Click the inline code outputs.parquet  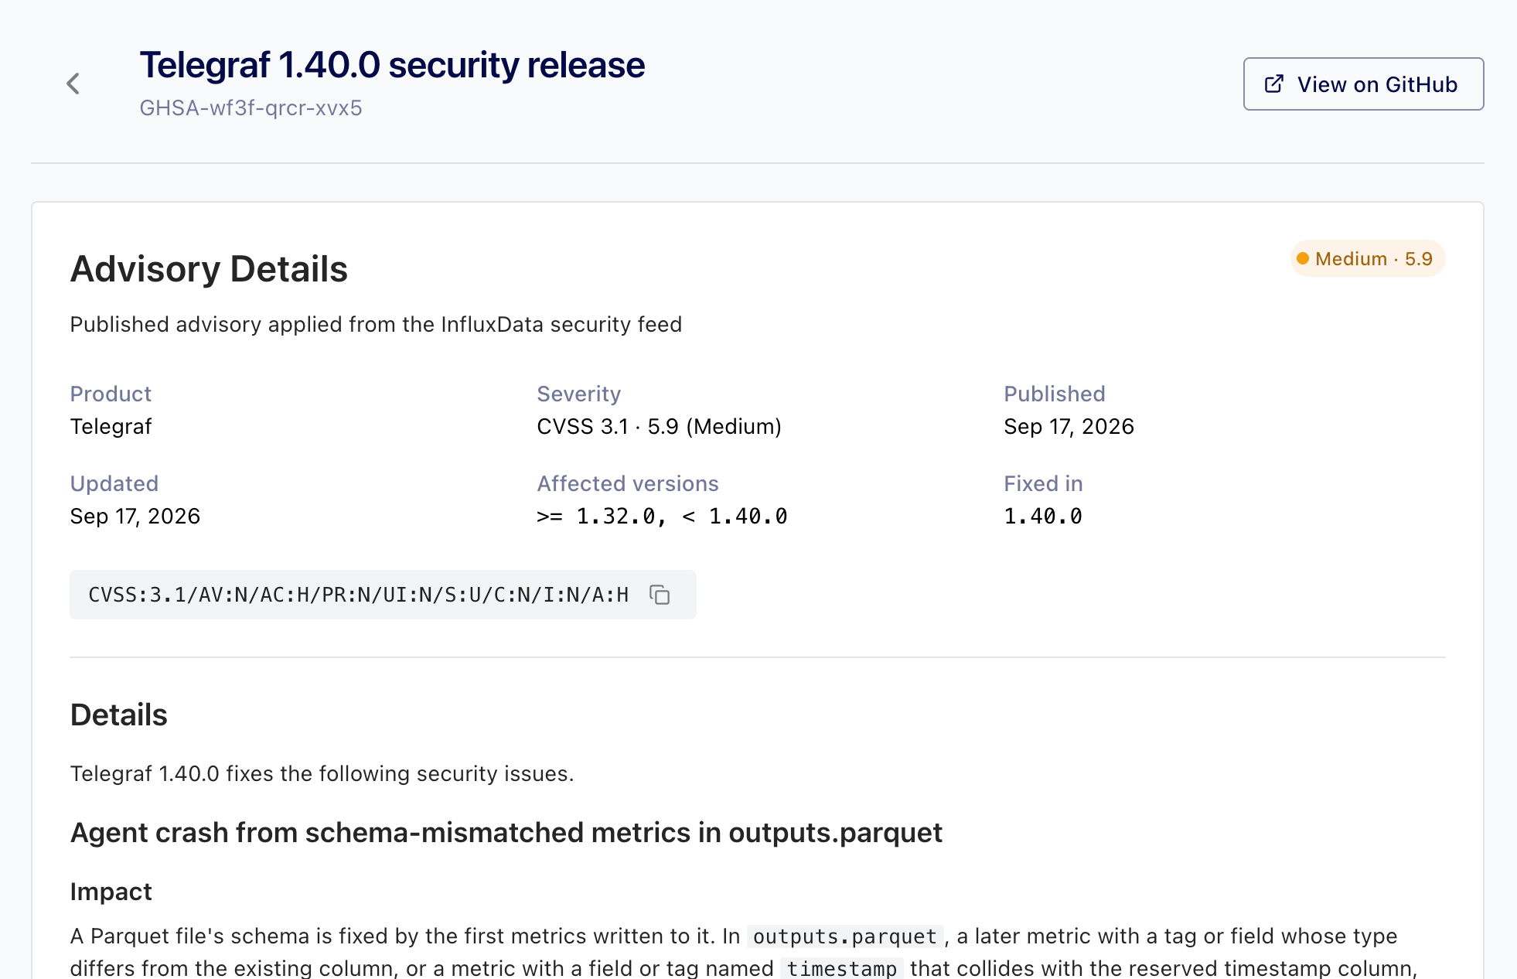click(844, 936)
